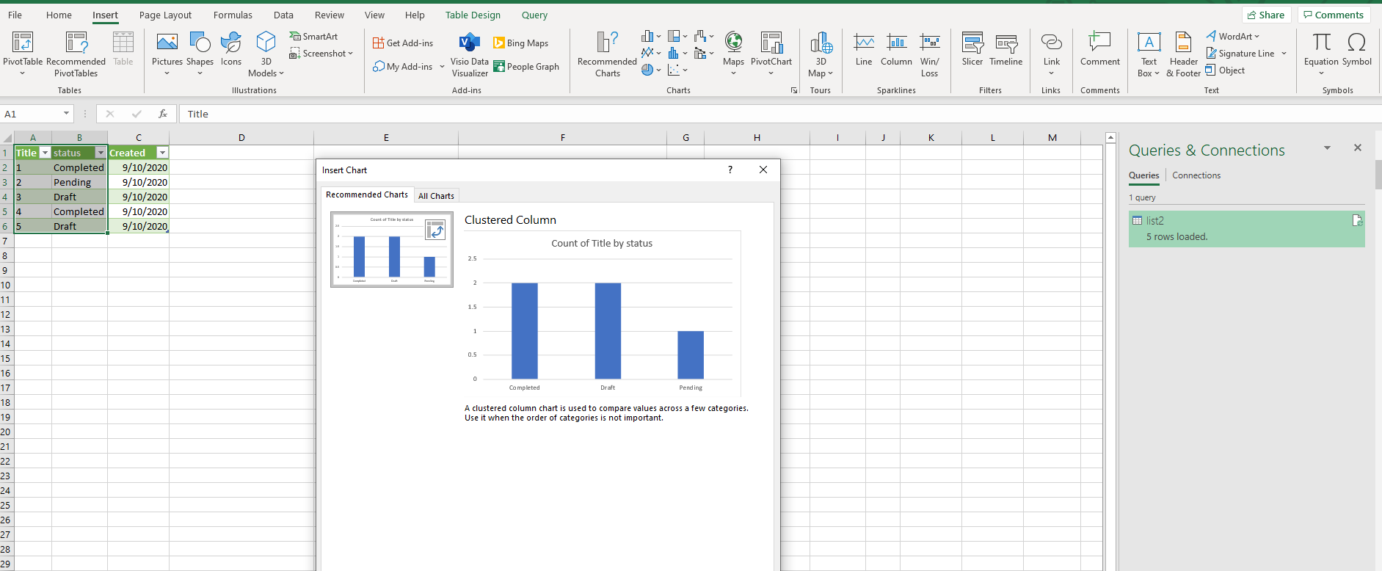The width and height of the screenshot is (1382, 571).
Task: Open Queries & Connections pane options arrow
Action: [x=1327, y=148]
